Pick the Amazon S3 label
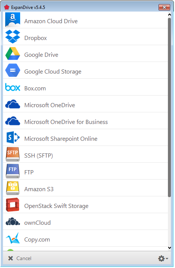The width and height of the screenshot is (175, 268). [39, 189]
